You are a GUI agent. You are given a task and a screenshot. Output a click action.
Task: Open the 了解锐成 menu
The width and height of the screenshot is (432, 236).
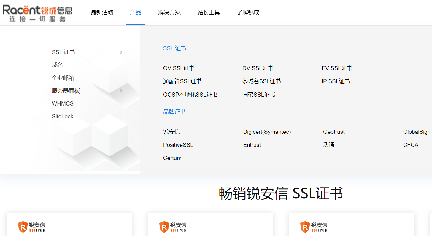click(x=248, y=12)
